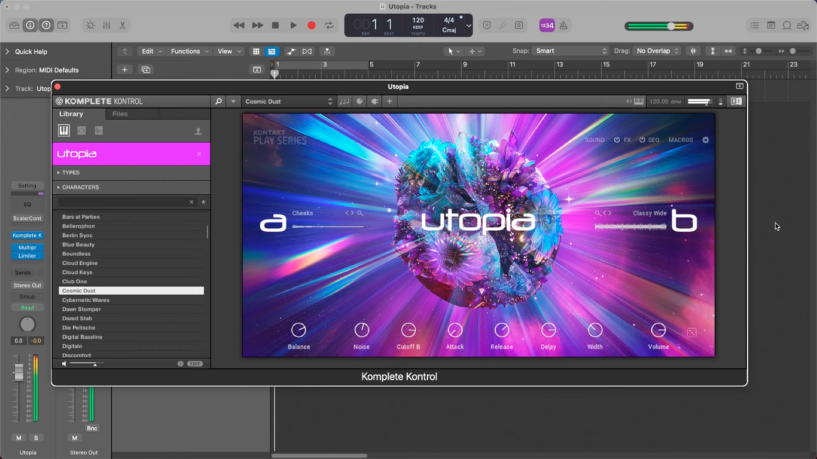This screenshot has height=459, width=817.
Task: Click the duplicate track button
Action: pos(146,70)
